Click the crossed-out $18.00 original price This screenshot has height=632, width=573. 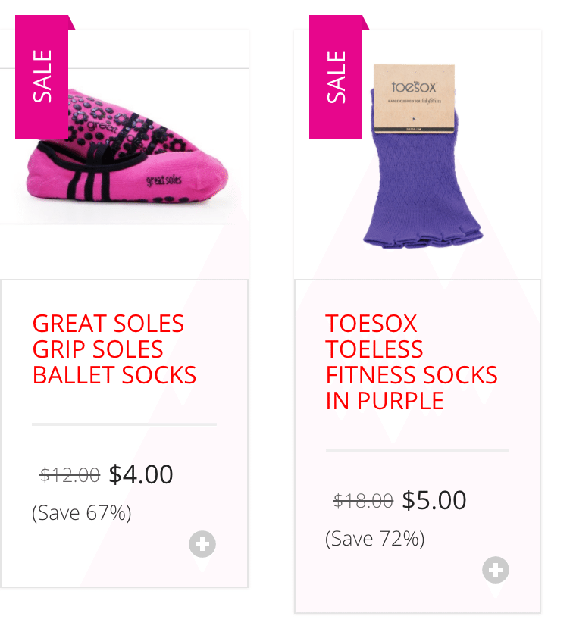(x=363, y=501)
